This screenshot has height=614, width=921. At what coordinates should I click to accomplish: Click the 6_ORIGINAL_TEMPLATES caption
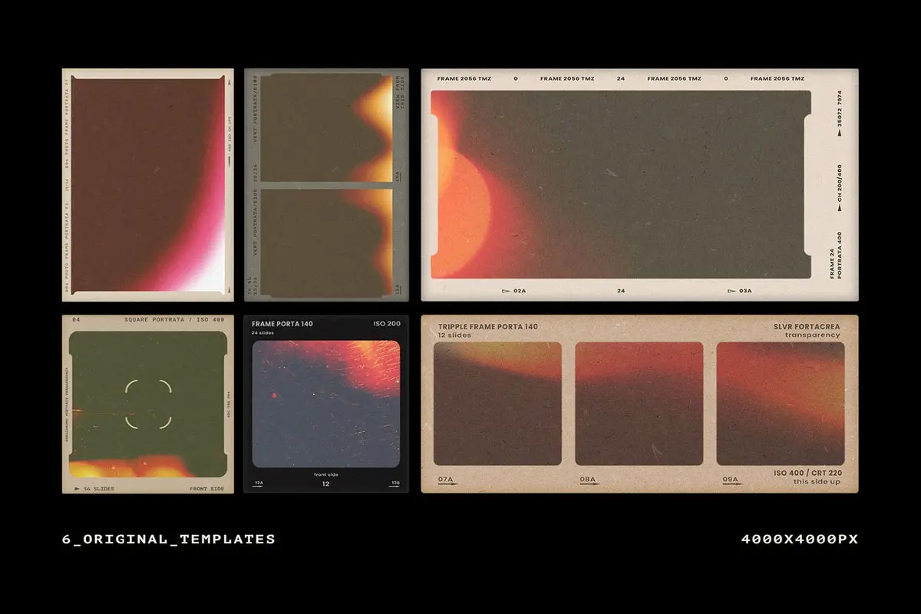click(168, 539)
